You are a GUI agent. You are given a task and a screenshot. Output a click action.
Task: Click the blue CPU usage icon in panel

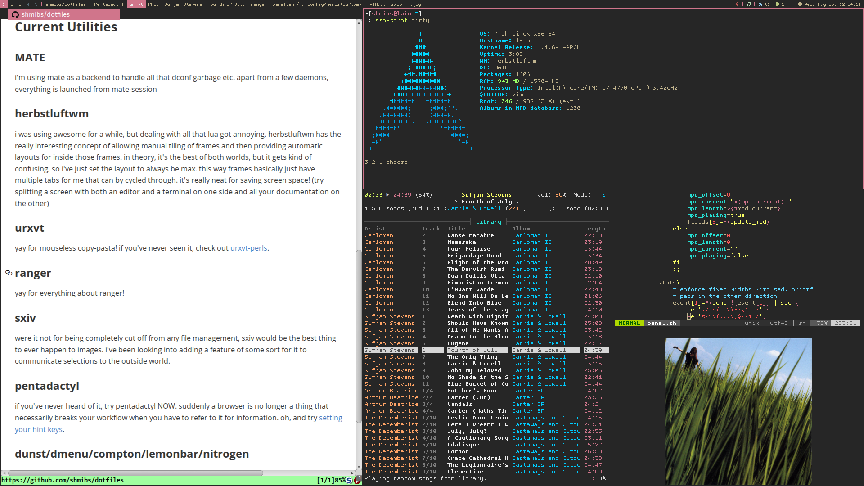[760, 4]
